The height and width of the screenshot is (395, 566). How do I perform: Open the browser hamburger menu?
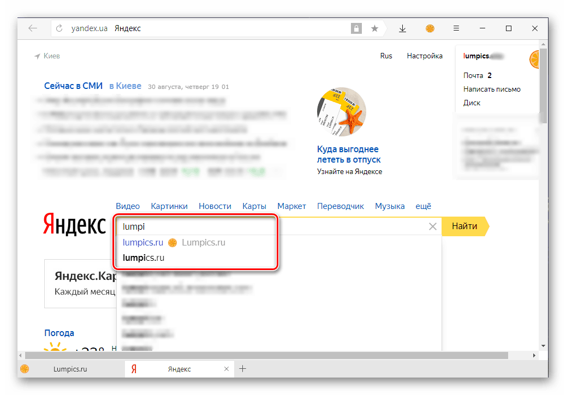[x=456, y=29]
